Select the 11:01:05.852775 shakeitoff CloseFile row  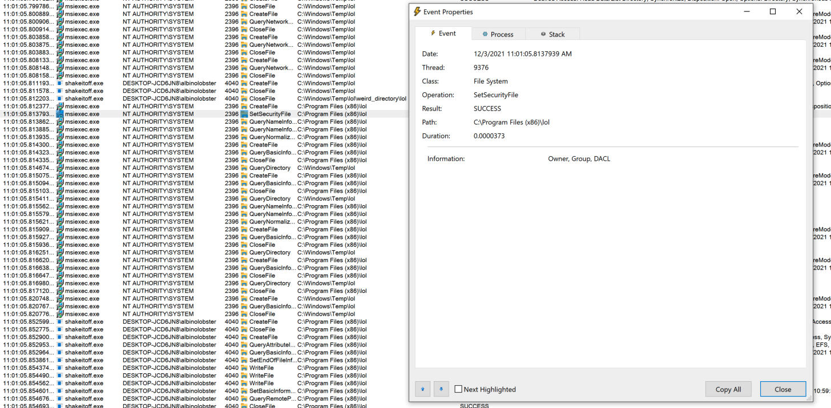204,329
